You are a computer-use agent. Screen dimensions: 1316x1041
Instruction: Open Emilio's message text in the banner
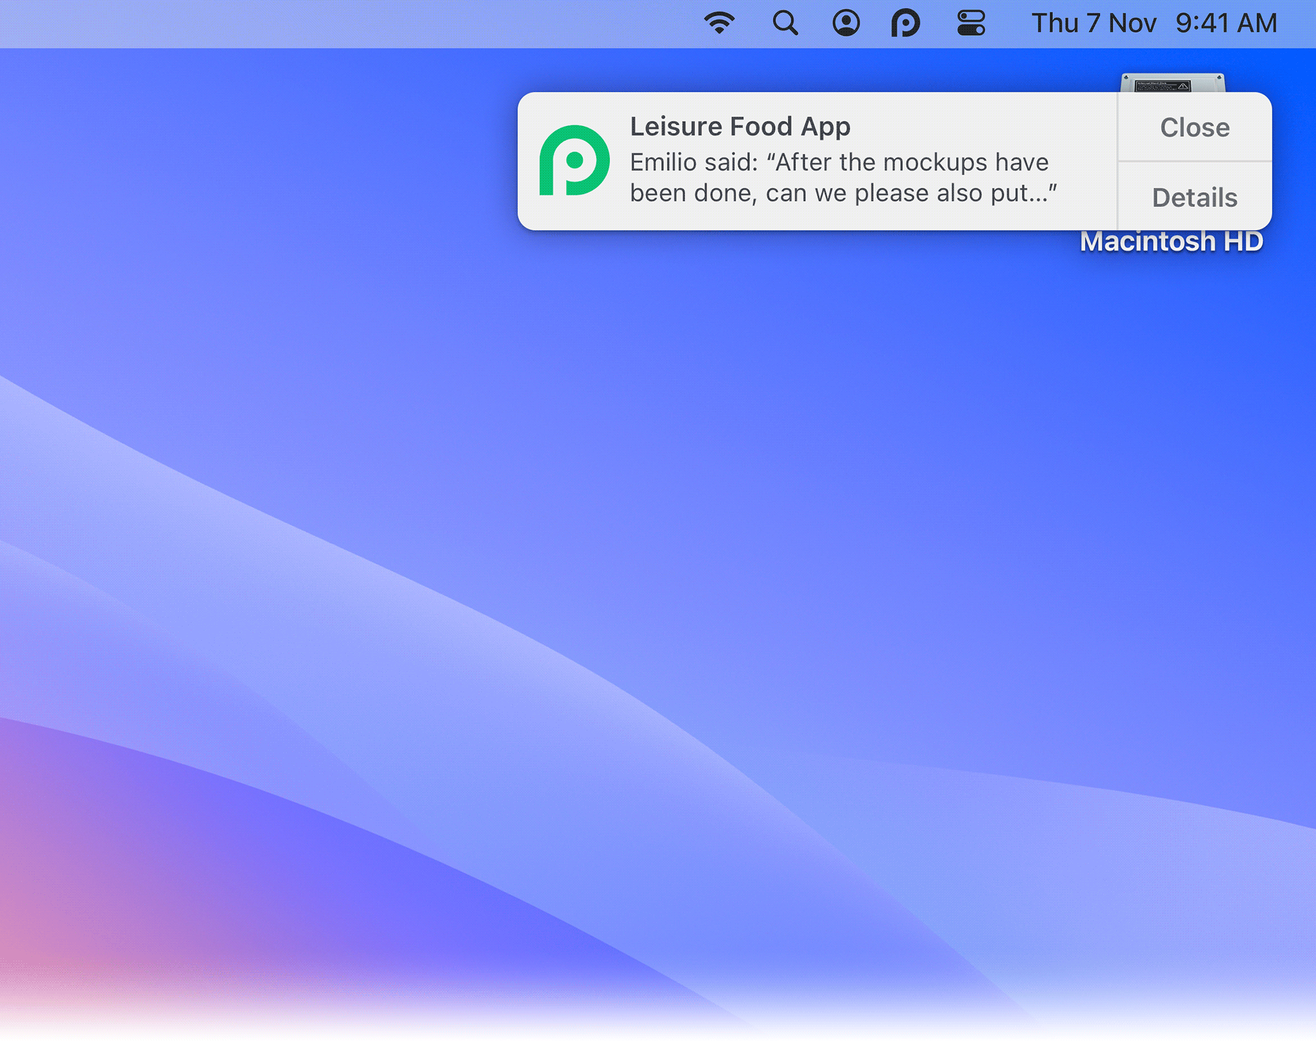click(x=842, y=178)
